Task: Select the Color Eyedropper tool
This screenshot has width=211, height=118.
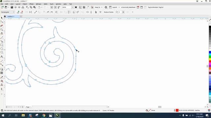Action: pos(2,77)
